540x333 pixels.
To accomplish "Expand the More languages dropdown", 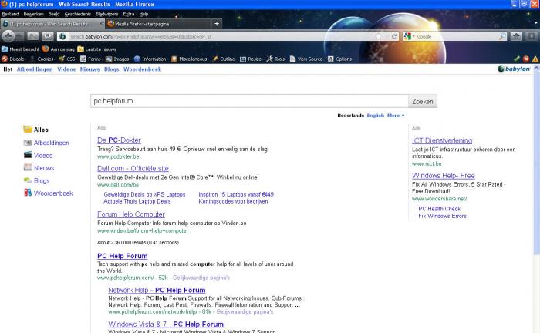I will point(396,116).
